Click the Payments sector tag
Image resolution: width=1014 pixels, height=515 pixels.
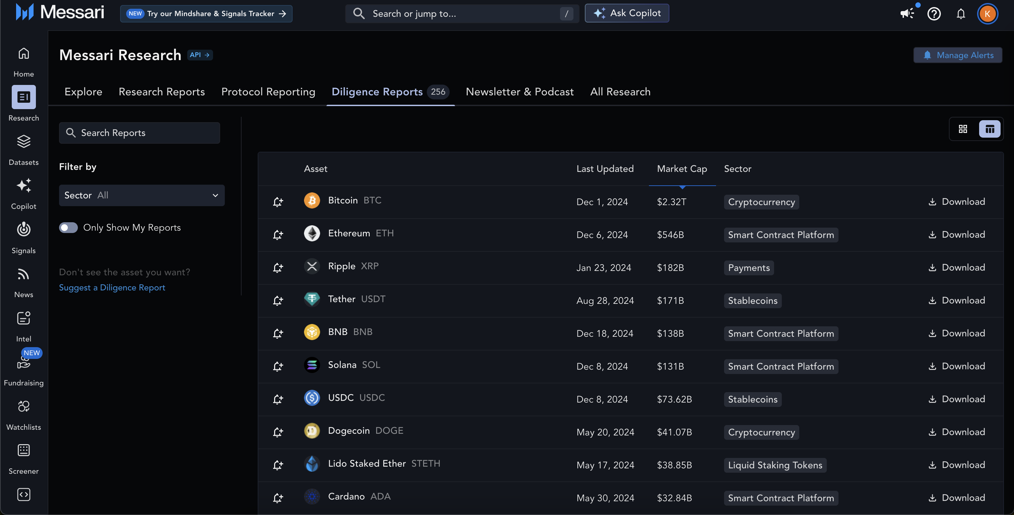[749, 268]
